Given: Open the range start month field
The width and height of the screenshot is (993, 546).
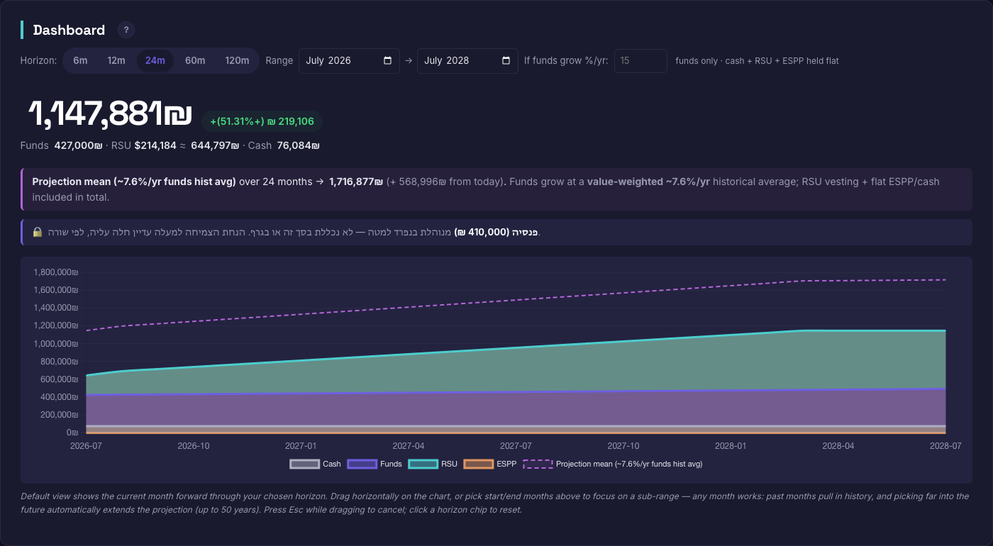Looking at the screenshot, I should tap(349, 61).
